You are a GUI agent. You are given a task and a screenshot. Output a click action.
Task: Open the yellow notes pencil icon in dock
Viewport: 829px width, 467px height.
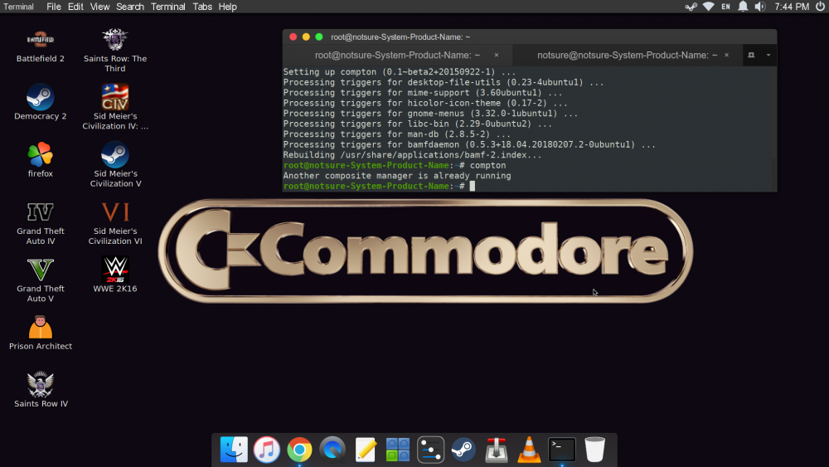366,450
